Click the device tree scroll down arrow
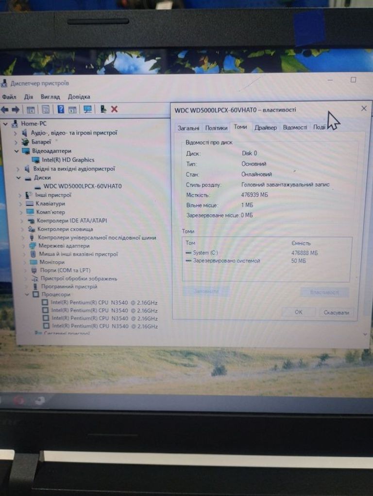 (x=365, y=334)
